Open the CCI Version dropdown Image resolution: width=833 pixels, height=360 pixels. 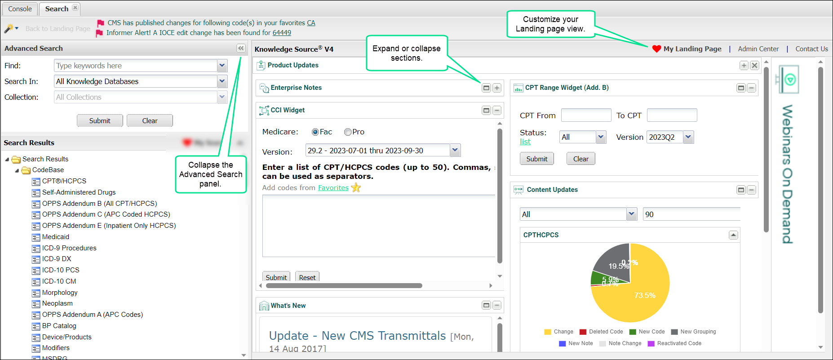click(x=455, y=150)
